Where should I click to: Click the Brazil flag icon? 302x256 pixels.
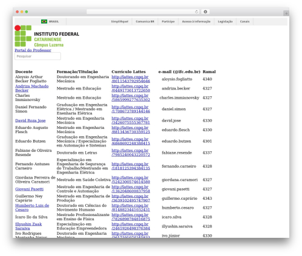click(x=44, y=21)
